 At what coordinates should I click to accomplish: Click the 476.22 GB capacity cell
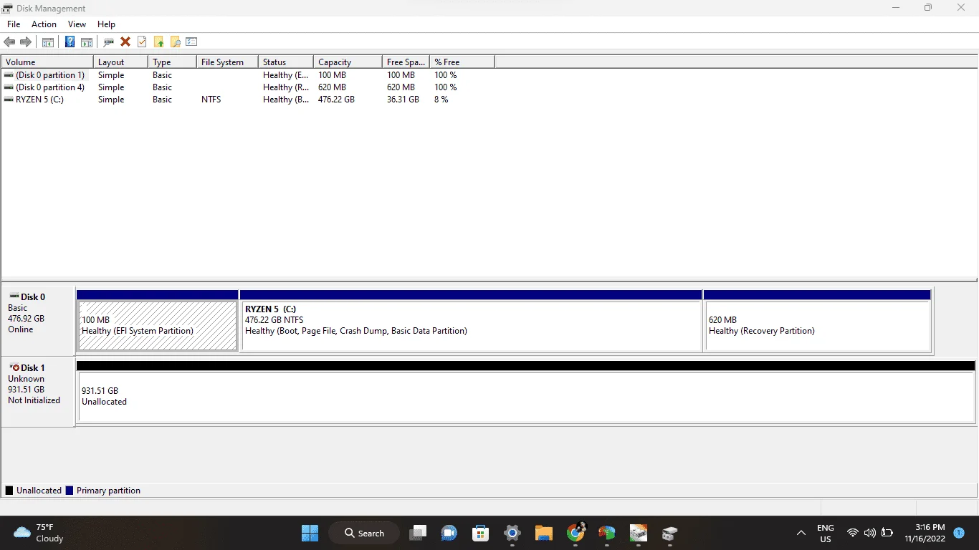336,100
